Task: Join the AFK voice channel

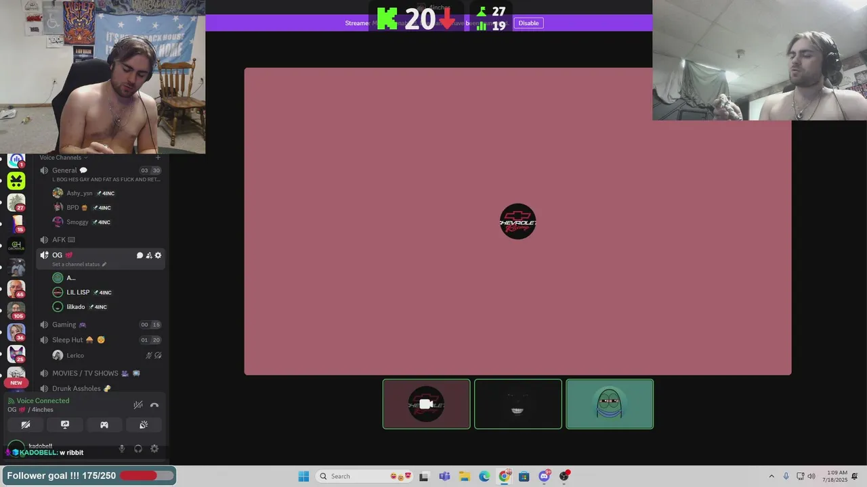Action: click(x=100, y=240)
